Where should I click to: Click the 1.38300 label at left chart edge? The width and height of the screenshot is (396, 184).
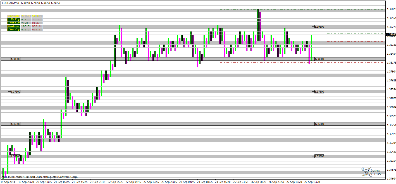[x=16, y=59]
